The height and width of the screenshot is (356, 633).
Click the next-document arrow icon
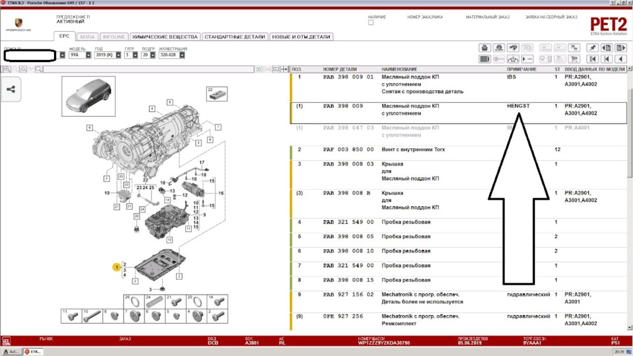(x=620, y=48)
